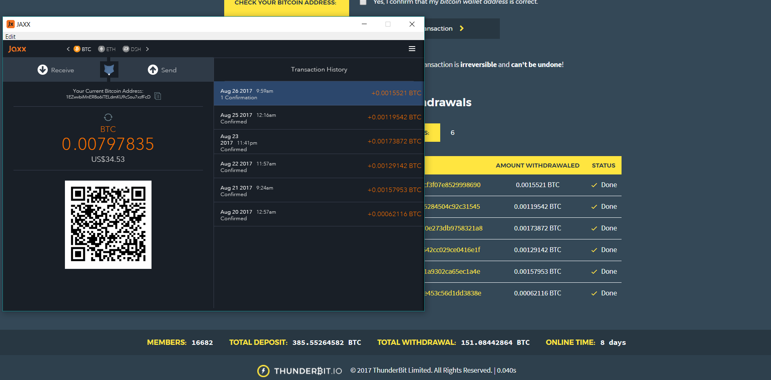Image resolution: width=771 pixels, height=380 pixels.
Task: Show next coins with right chevron
Action: [x=147, y=49]
